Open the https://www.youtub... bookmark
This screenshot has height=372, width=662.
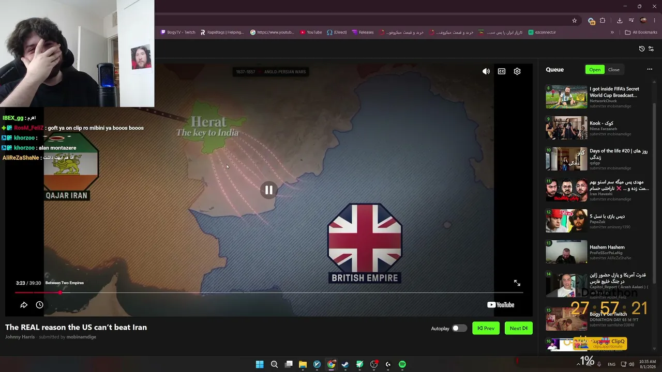(x=272, y=32)
